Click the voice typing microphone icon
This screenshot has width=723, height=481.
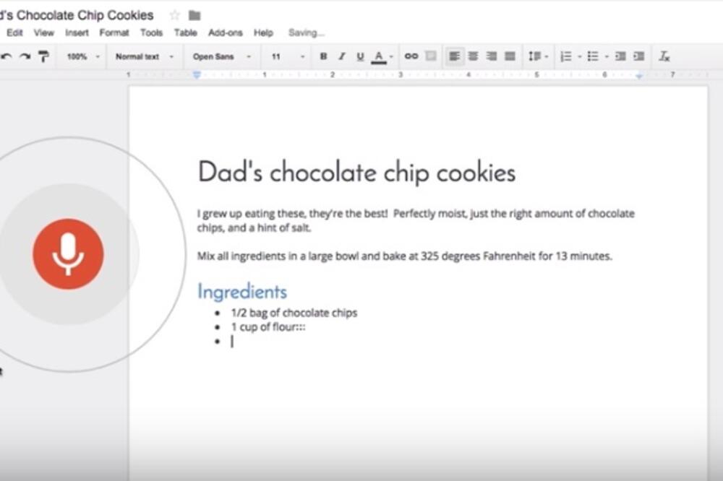[69, 252]
